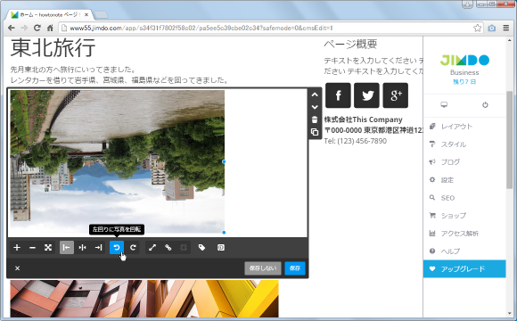
Task: Fit image to full width icon
Action: (48, 247)
